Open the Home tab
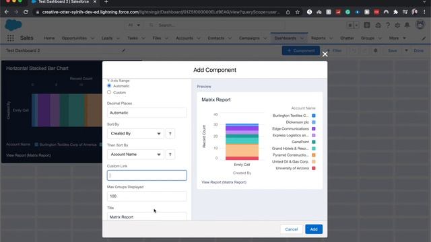The height and width of the screenshot is (242, 431). pos(49,38)
